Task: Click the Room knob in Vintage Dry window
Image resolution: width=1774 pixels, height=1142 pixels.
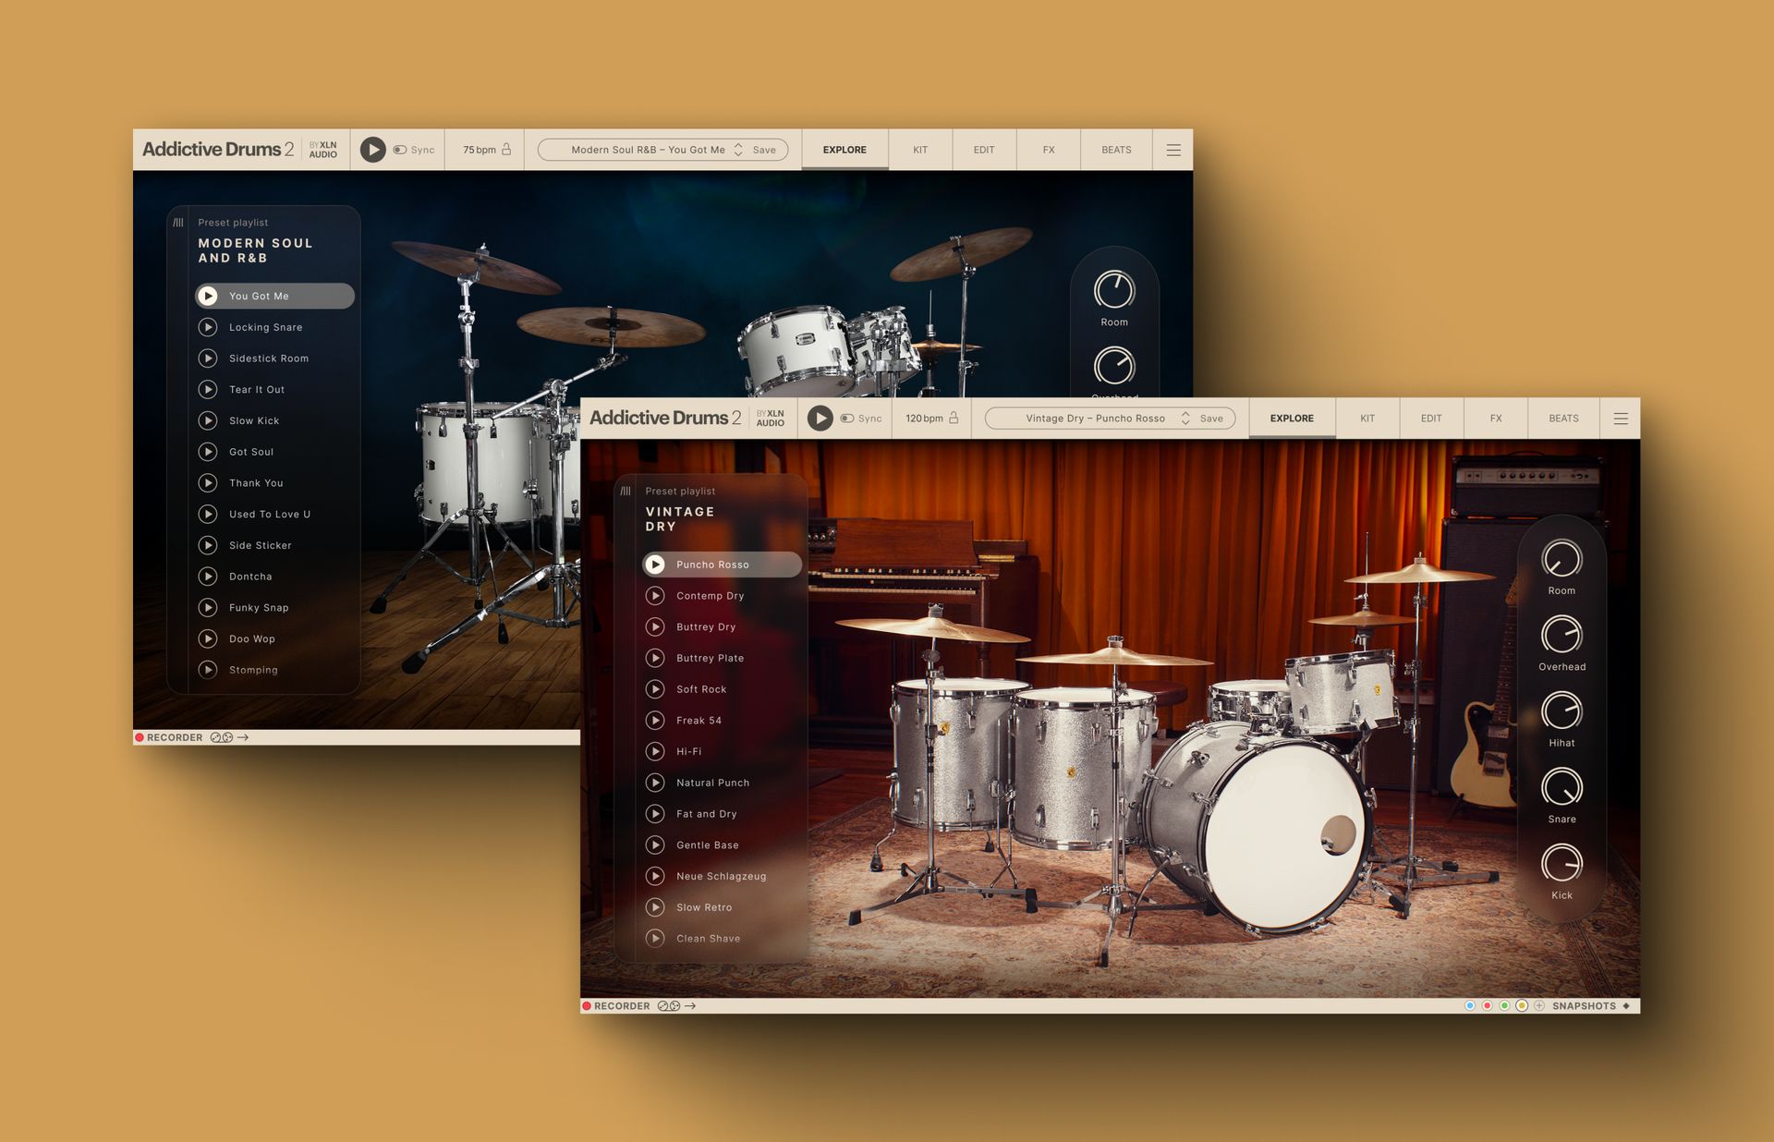Action: [1561, 559]
